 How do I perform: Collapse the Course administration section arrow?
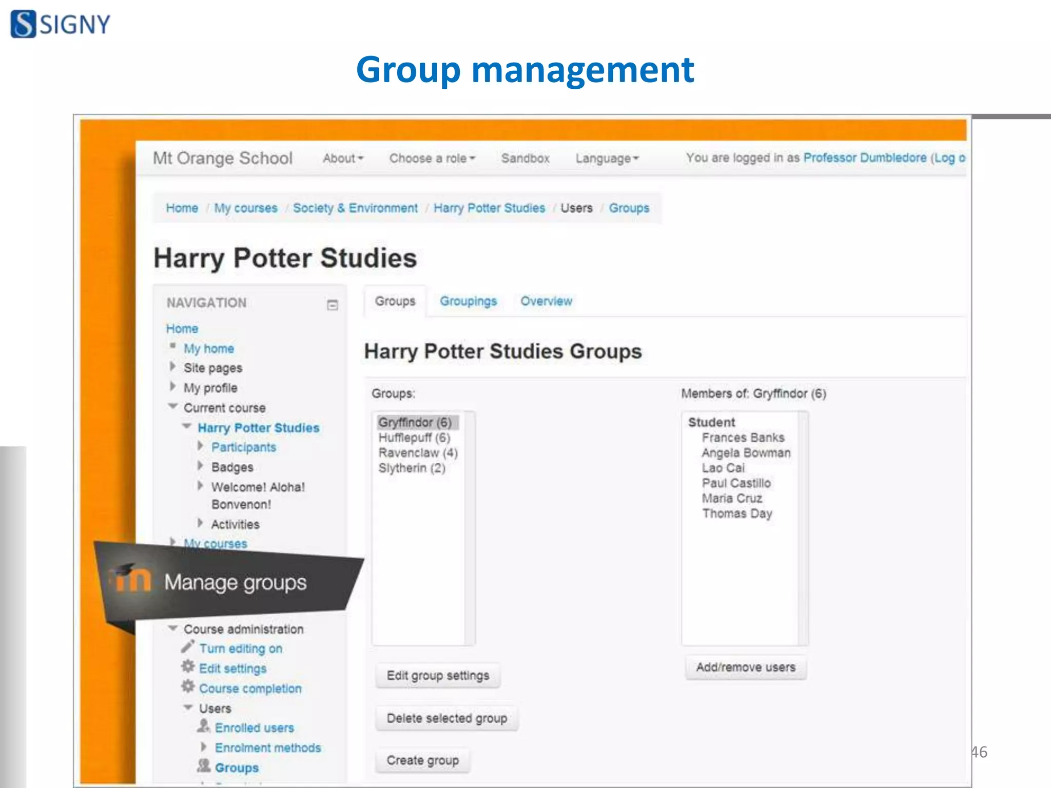173,628
